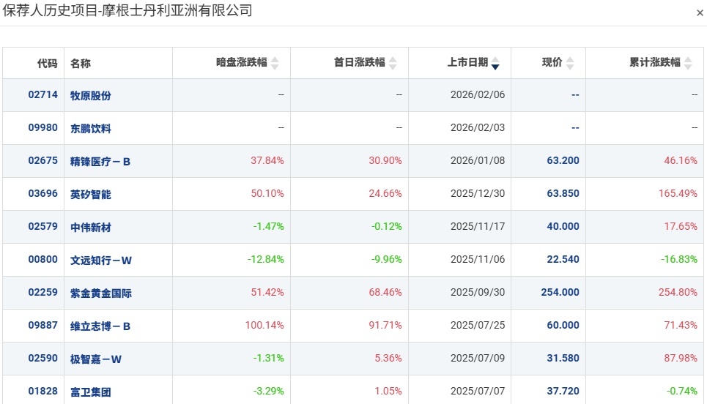Click stock code 09980
Viewport: 707px width, 404px height.
42,127
